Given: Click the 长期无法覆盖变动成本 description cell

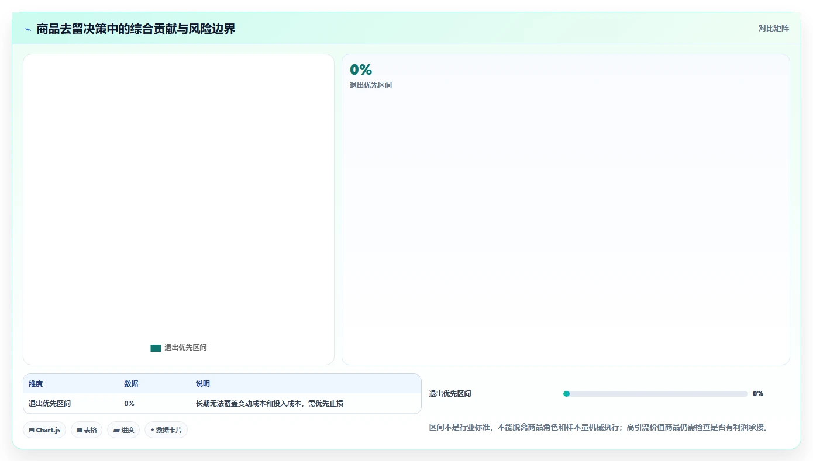Looking at the screenshot, I should click(270, 404).
